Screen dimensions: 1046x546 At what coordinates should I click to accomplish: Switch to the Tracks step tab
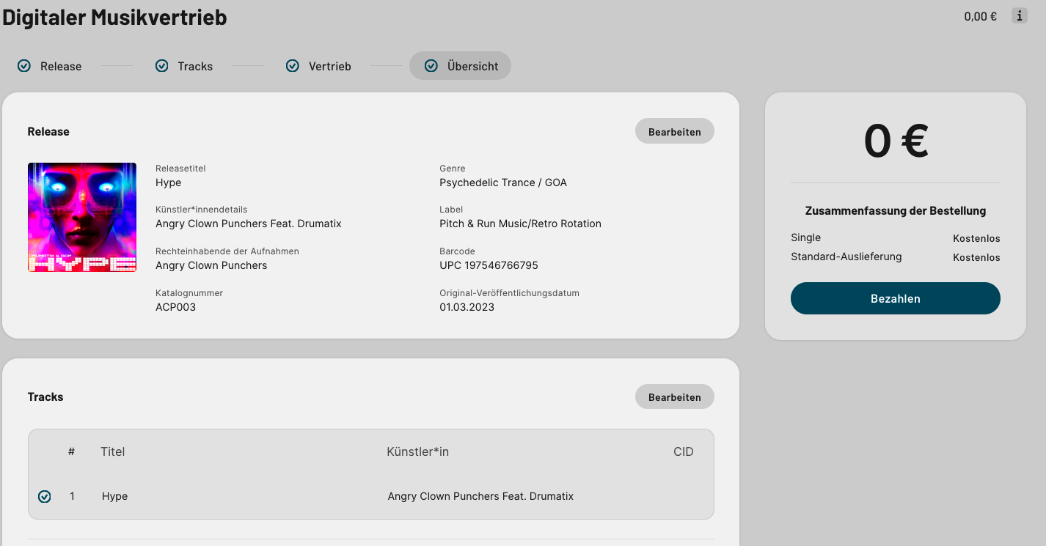coord(194,66)
